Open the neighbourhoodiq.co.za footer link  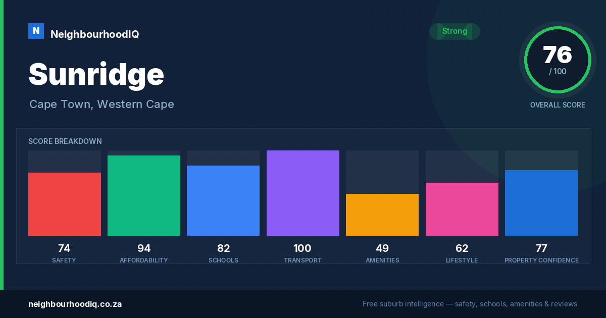coord(75,304)
